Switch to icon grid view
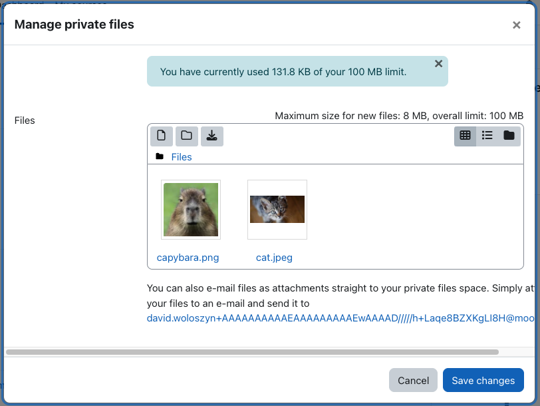Viewport: 540px width, 406px height. [465, 136]
